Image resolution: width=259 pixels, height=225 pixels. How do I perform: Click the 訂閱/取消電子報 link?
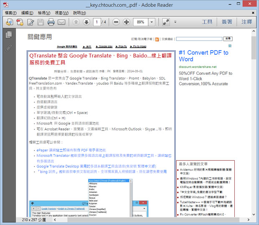point(142,39)
